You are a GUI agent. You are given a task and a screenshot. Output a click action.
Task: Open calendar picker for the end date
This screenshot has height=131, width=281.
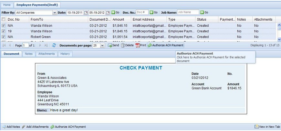tap(108, 12)
